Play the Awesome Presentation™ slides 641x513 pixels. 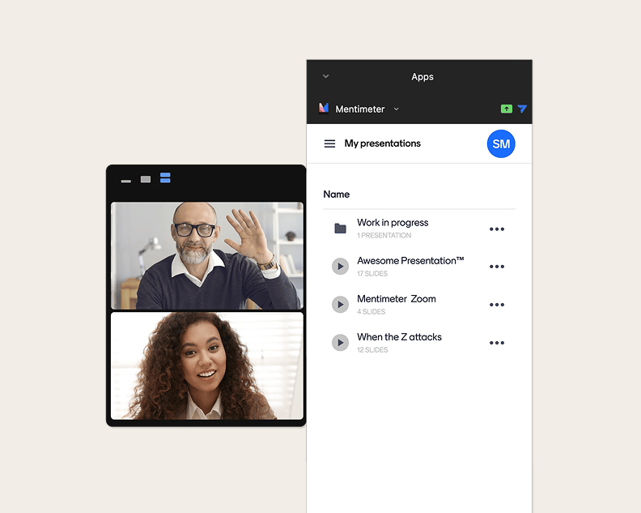[340, 267]
